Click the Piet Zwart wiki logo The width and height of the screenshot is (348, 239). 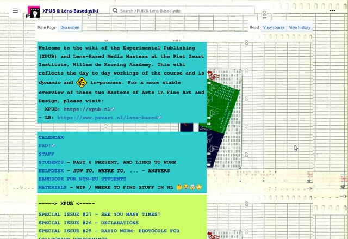point(33,11)
